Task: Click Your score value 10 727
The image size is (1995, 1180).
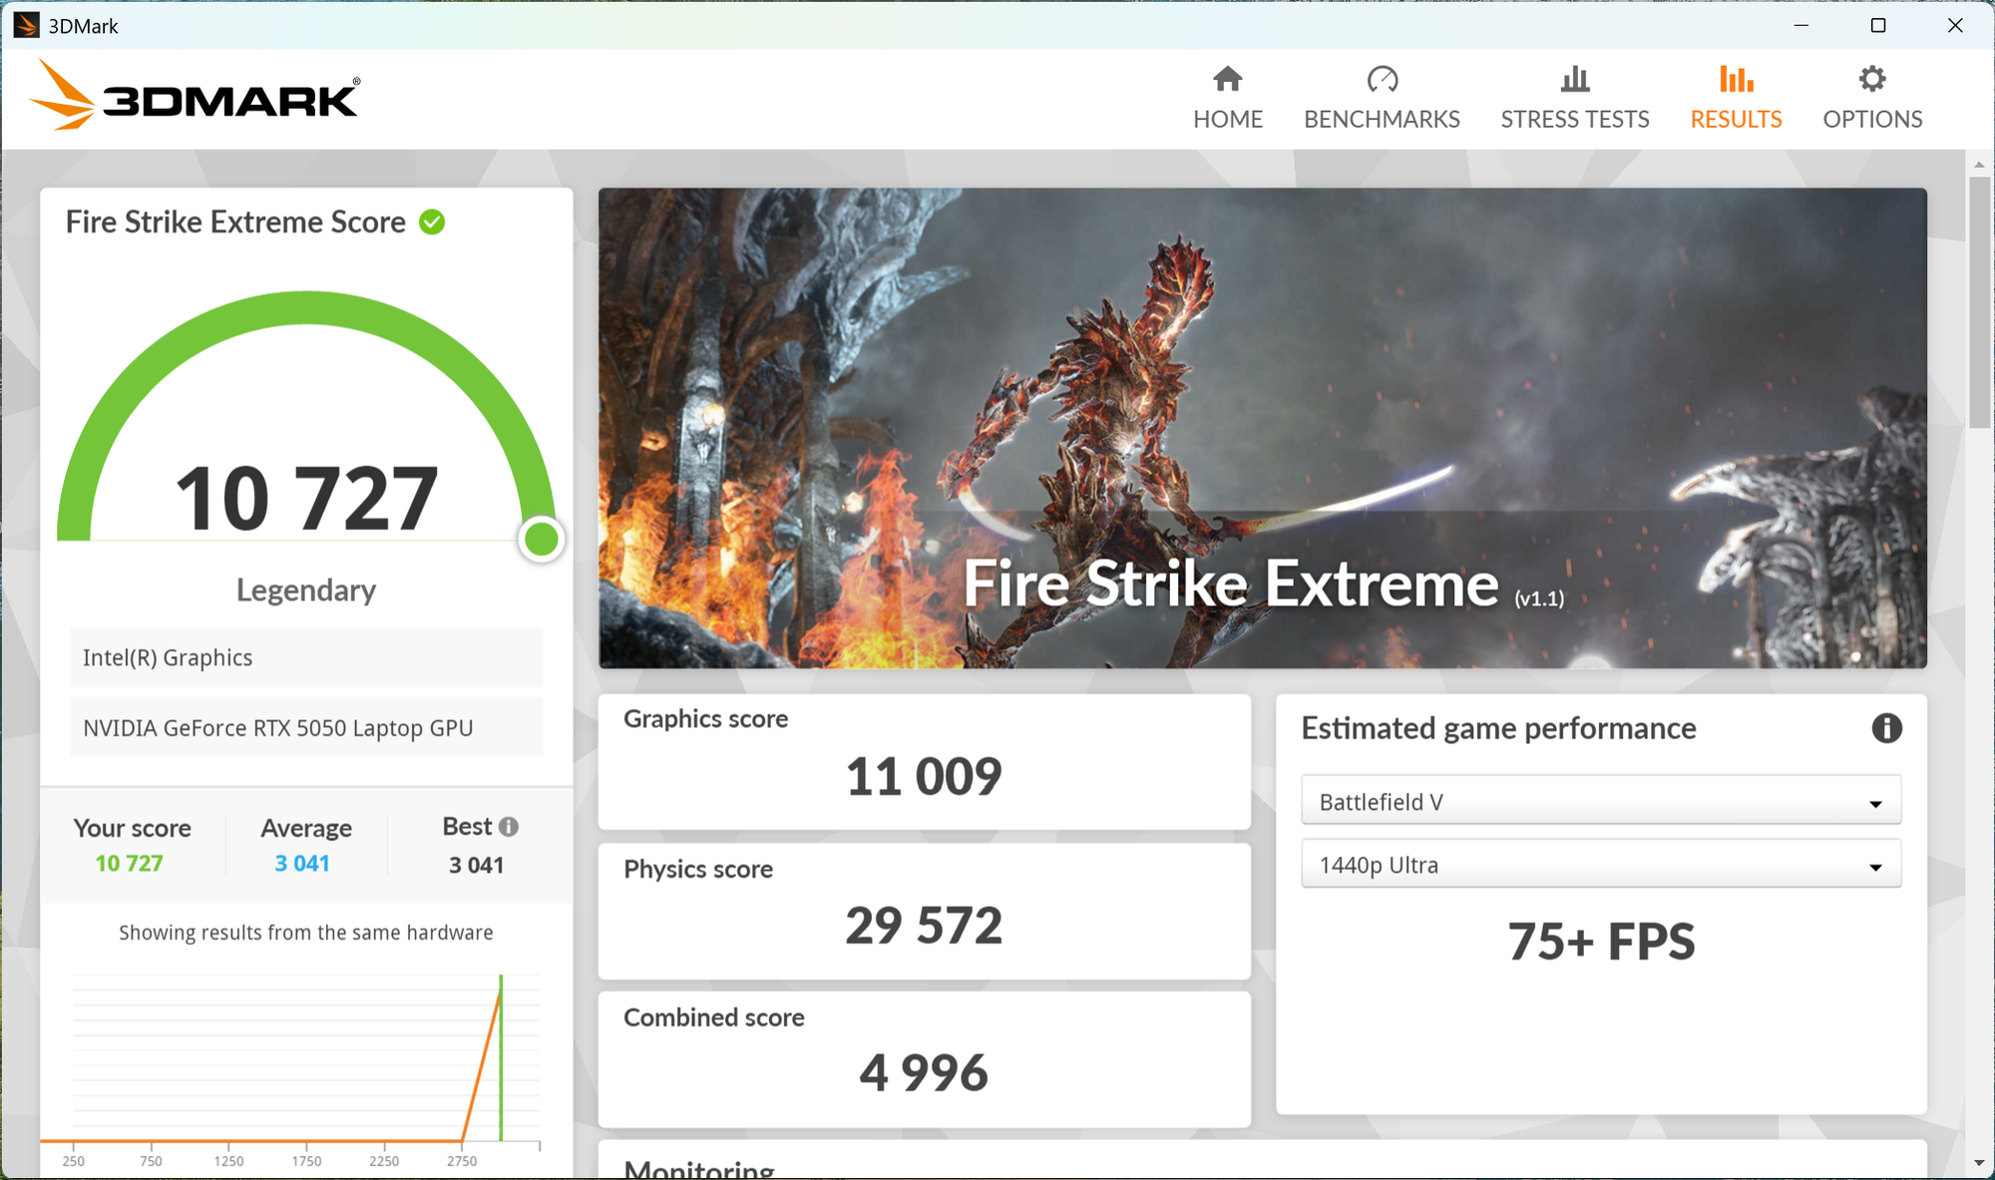Action: 129,864
